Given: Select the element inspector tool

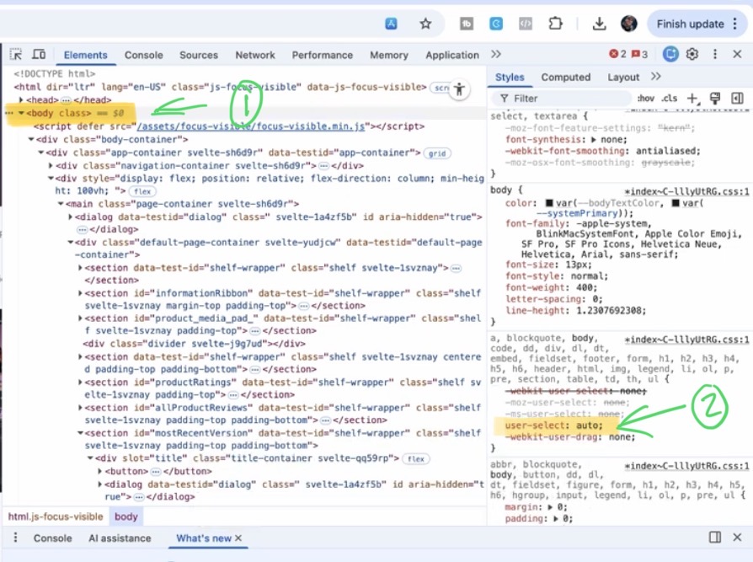Looking at the screenshot, I should click(x=14, y=54).
